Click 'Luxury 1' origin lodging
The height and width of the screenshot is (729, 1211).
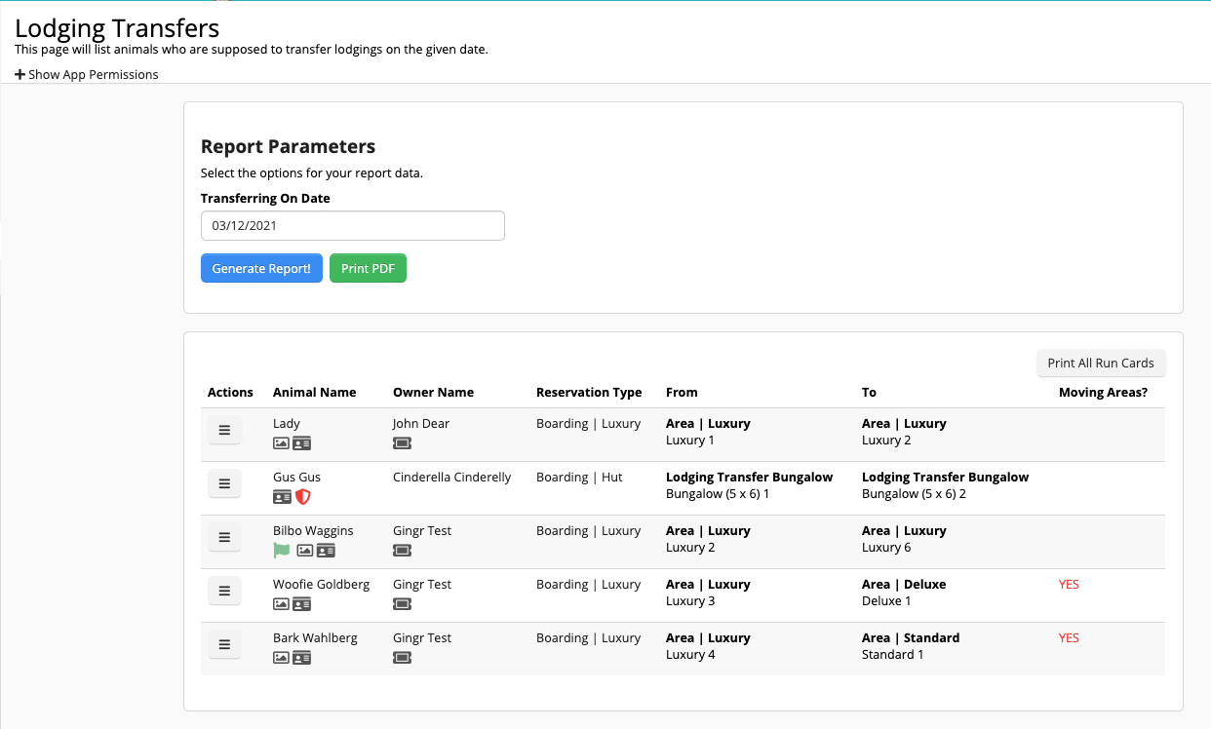pos(690,441)
